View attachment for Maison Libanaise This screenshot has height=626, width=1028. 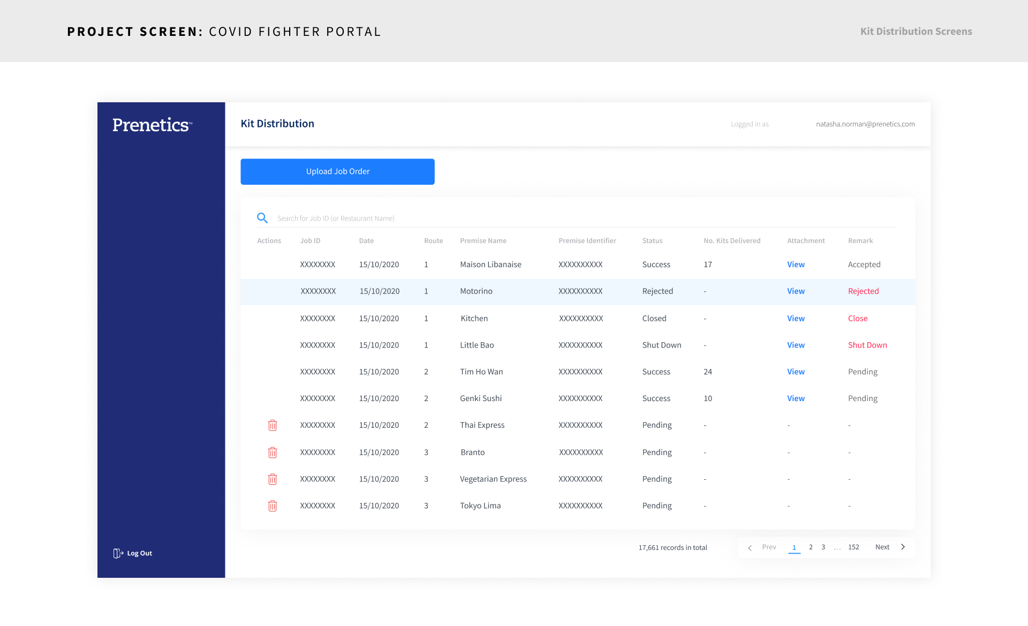pos(796,265)
